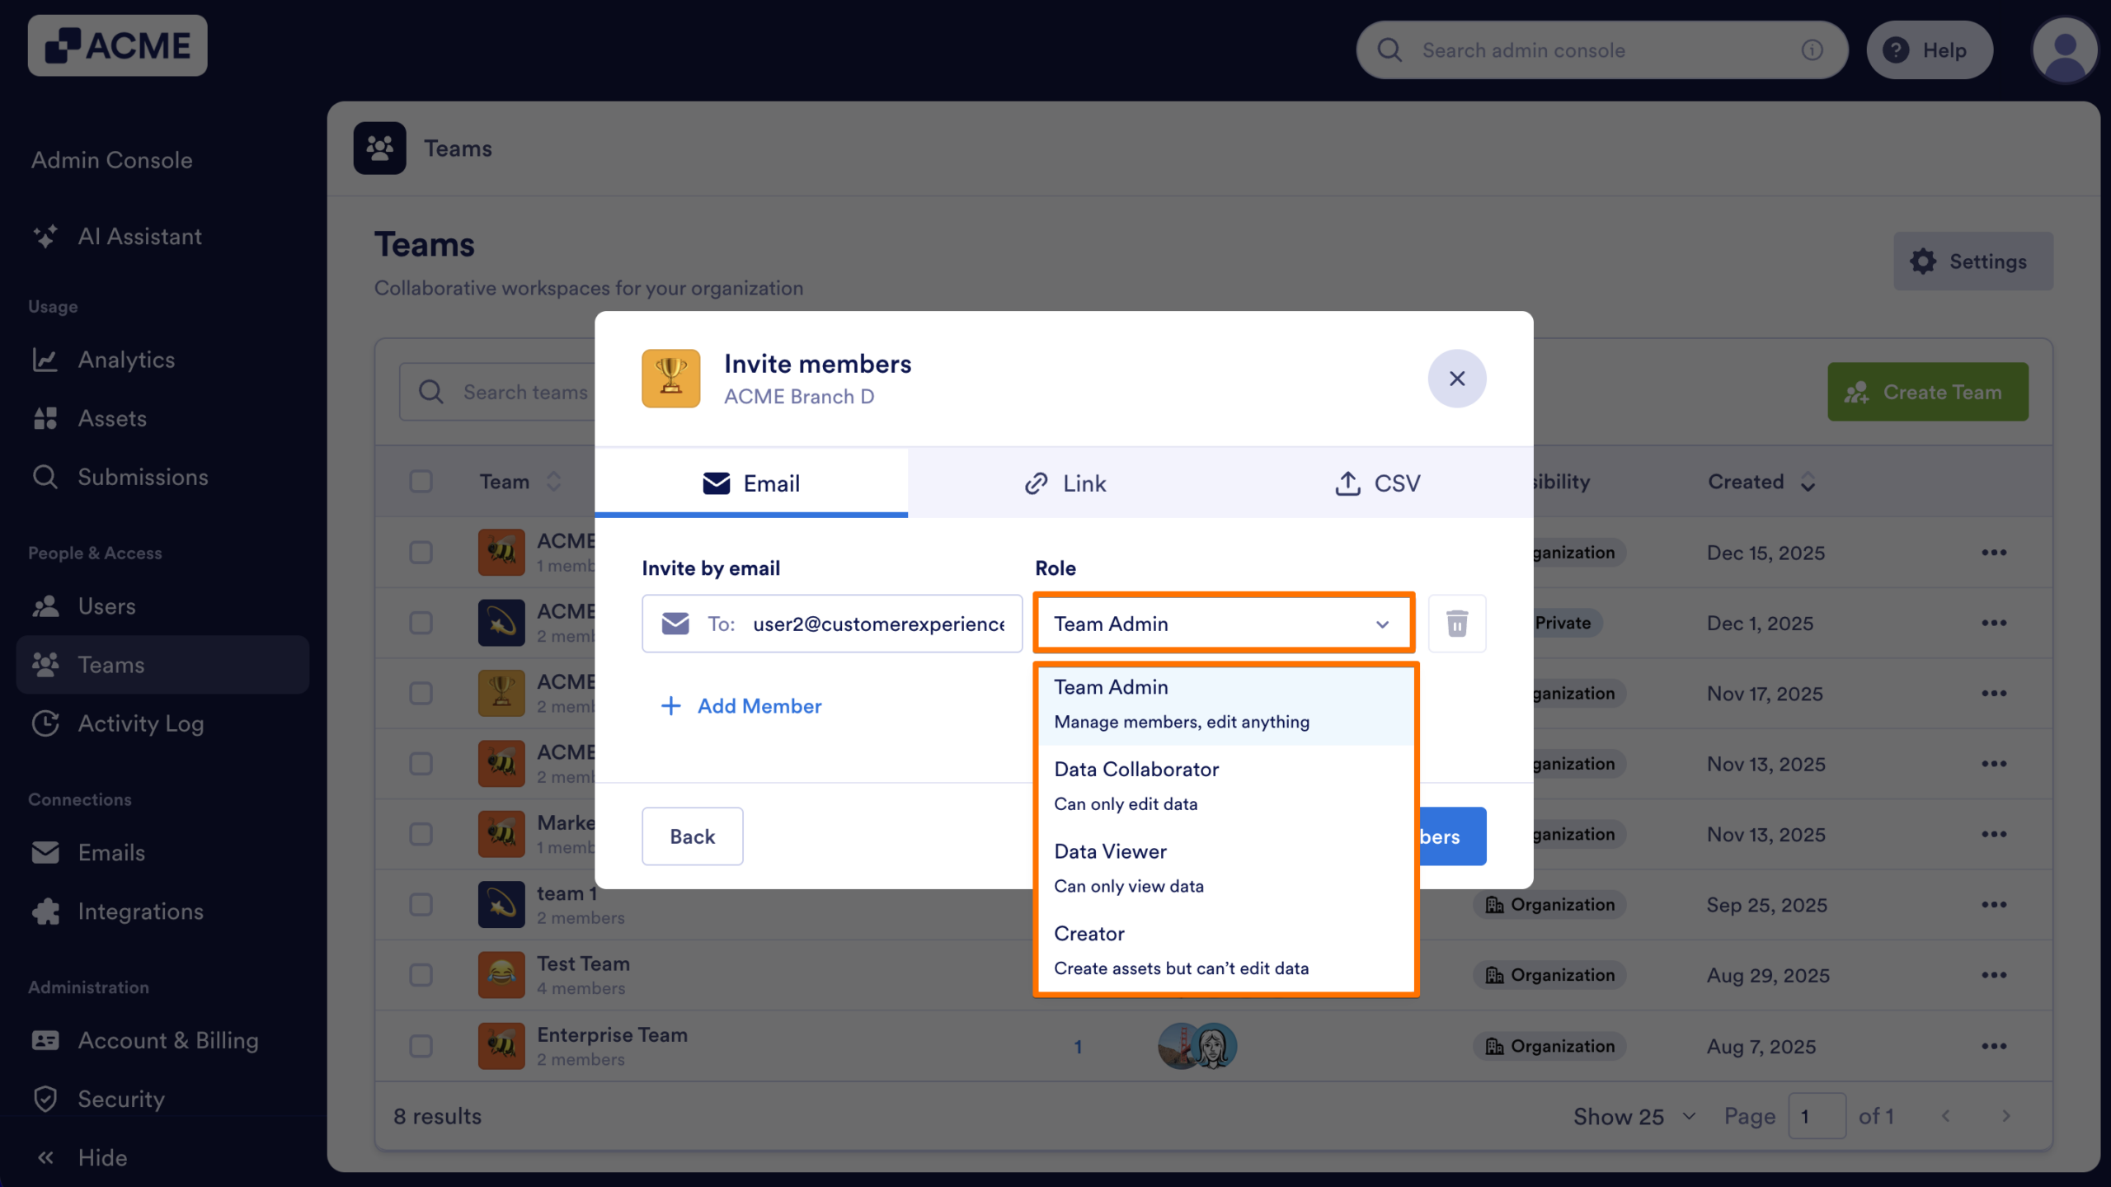Open the Help menu

click(1930, 49)
